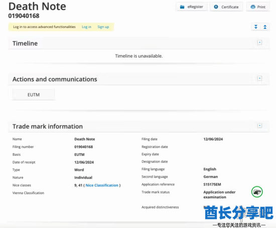The width and height of the screenshot is (276, 228).
Task: Click the Designation date label
Action: pos(155,161)
